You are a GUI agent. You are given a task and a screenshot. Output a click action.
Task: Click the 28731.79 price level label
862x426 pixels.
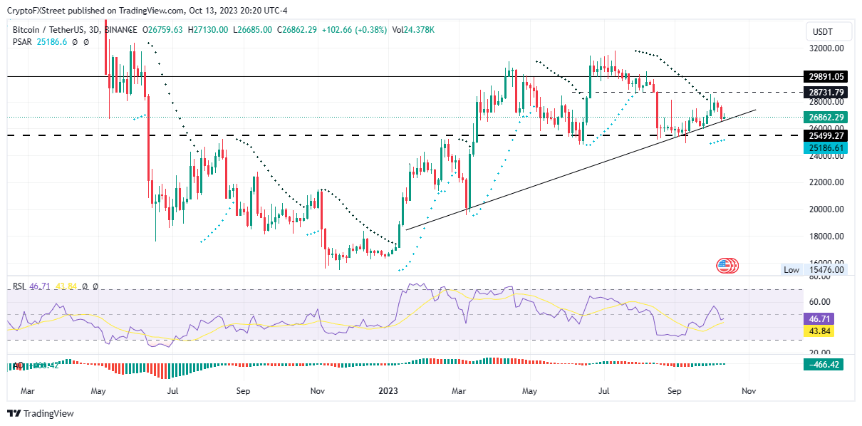coord(826,93)
